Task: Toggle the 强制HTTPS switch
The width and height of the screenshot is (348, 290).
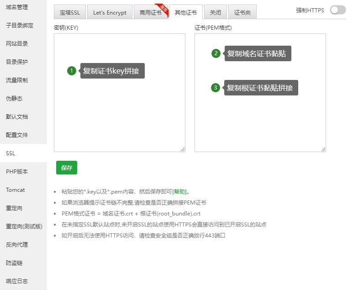Action: (337, 10)
